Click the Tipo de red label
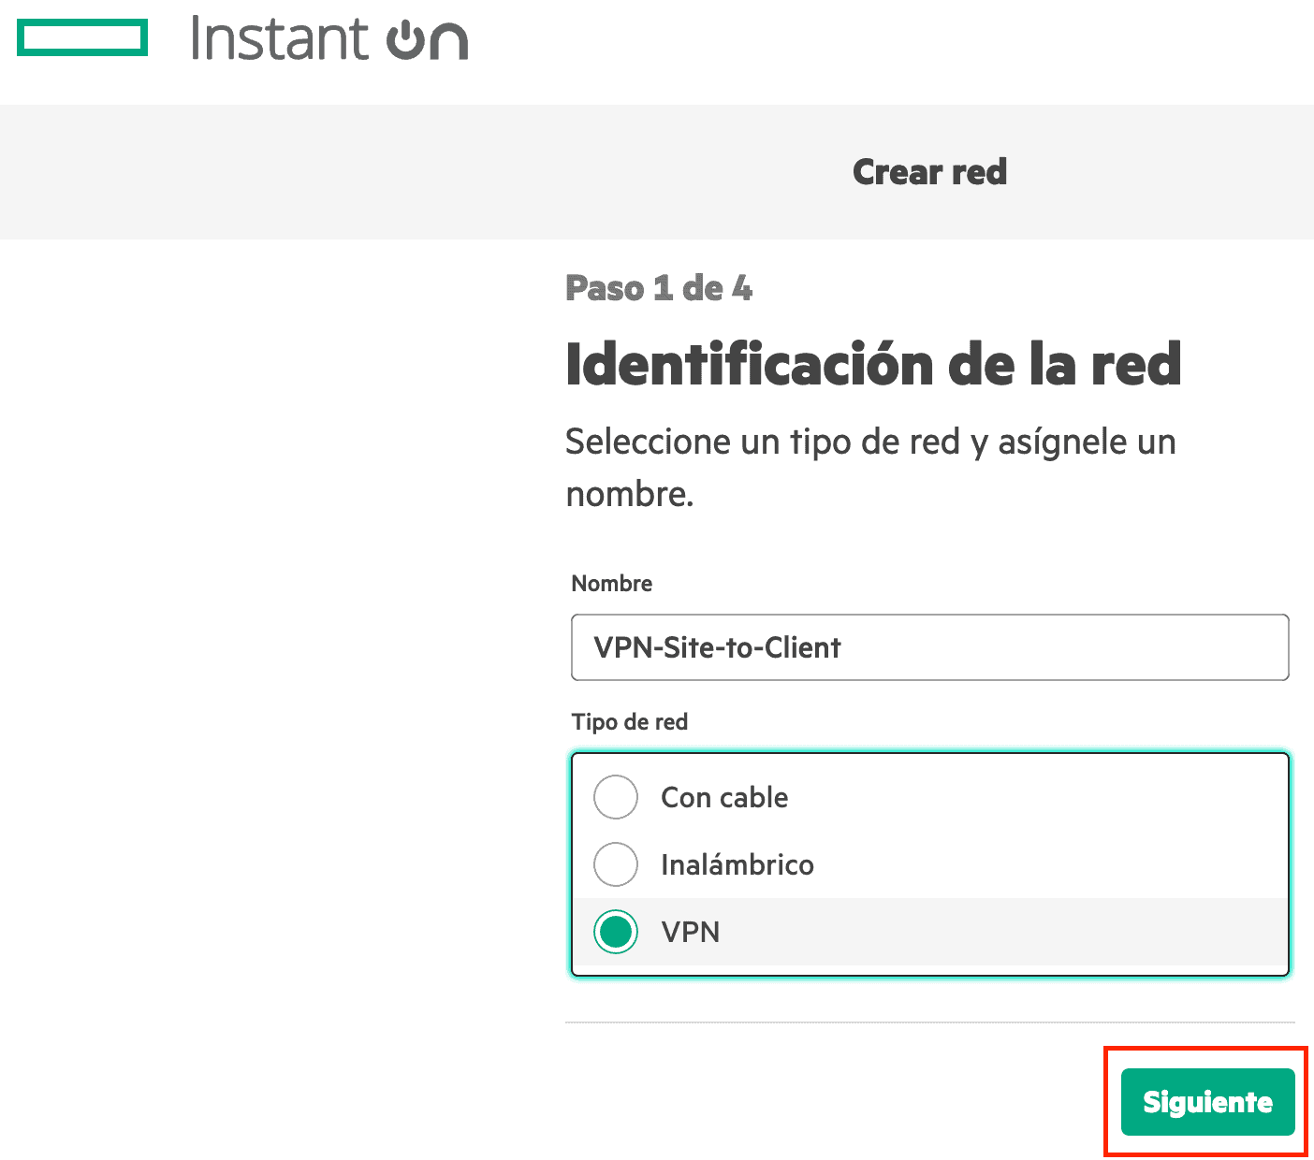 629,721
